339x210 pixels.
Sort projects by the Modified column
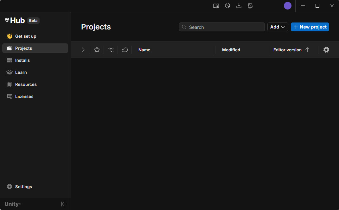point(231,50)
